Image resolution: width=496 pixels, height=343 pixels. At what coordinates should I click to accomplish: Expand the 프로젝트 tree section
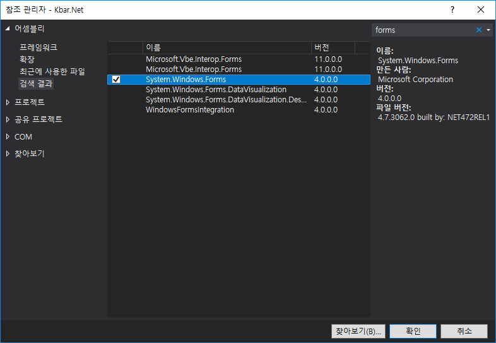pos(8,102)
